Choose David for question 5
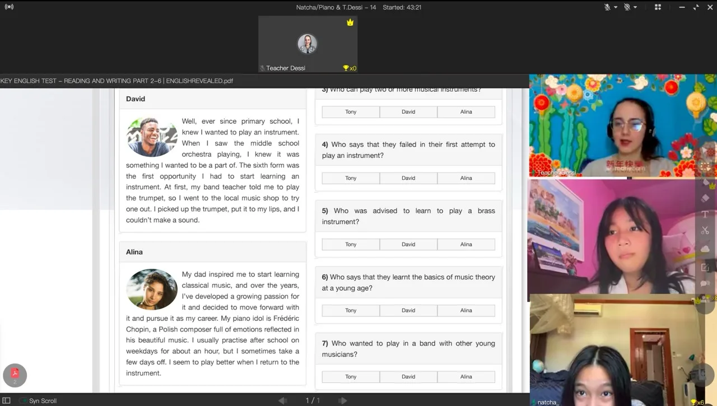Image resolution: width=717 pixels, height=406 pixels. (408, 244)
